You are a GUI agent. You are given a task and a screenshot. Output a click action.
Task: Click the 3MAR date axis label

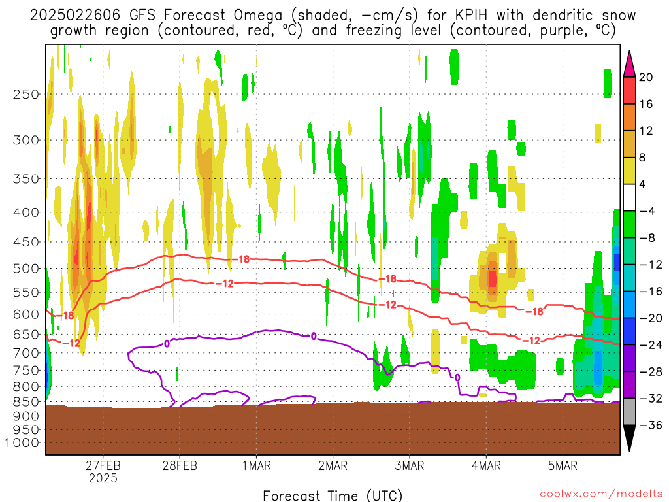tap(410, 465)
